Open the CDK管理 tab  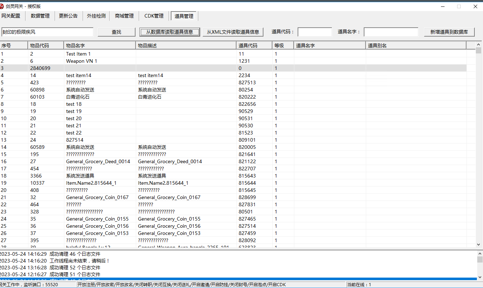point(154,16)
